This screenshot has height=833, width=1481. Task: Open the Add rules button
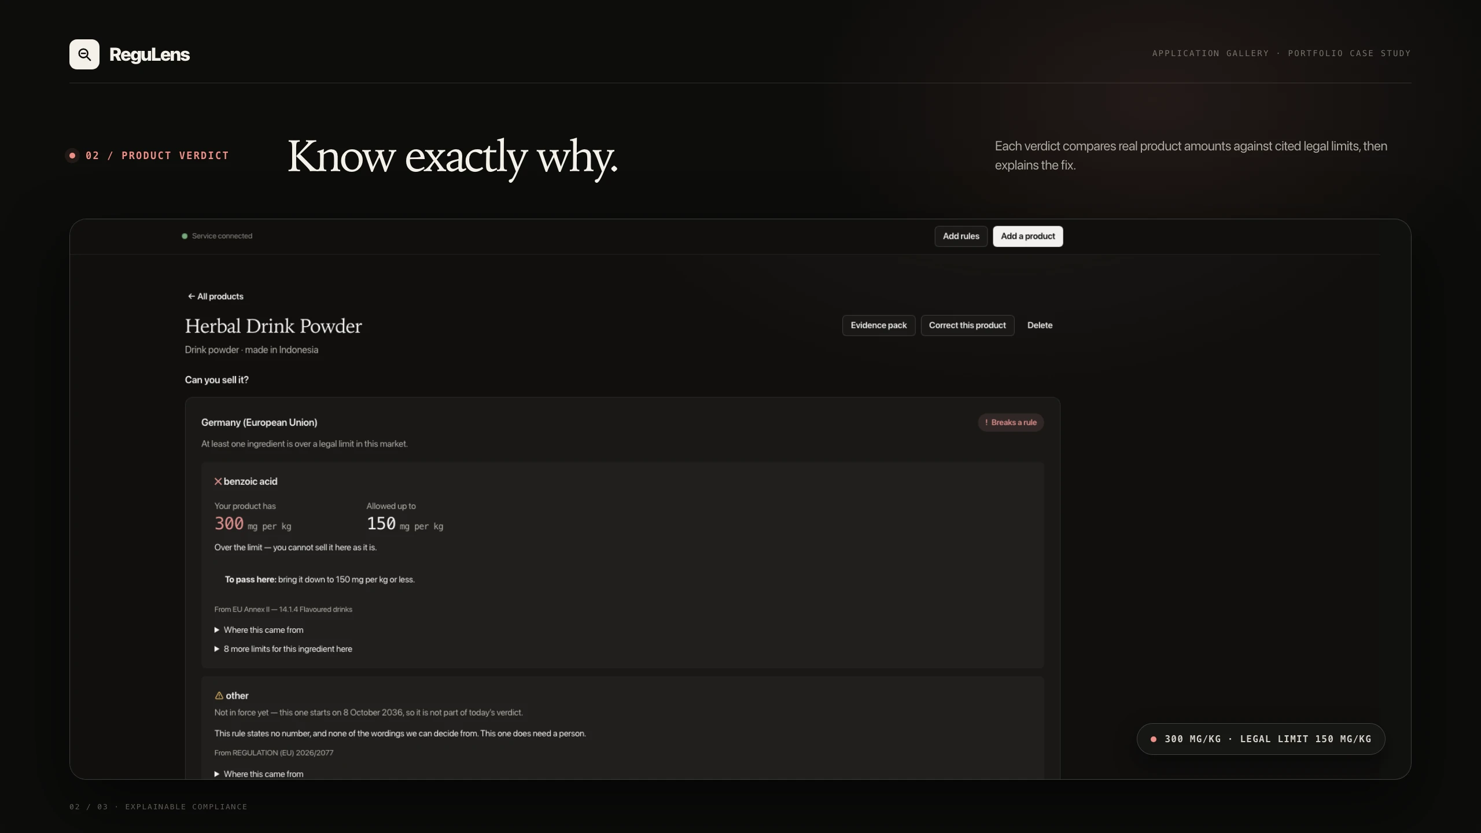961,236
